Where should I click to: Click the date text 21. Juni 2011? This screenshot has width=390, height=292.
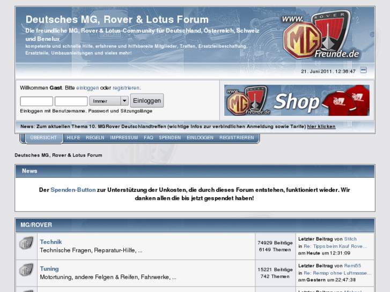[317, 71]
